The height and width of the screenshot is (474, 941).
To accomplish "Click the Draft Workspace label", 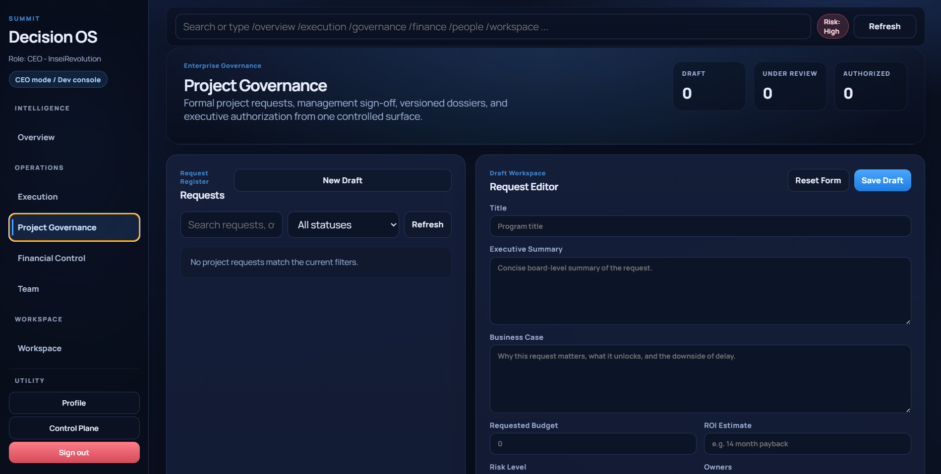I will click(x=518, y=173).
